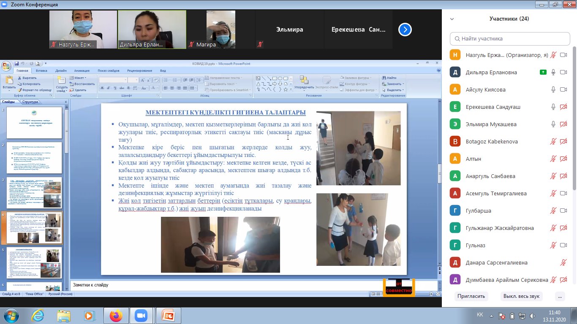Open the font name dropdown in ribbon
The height and width of the screenshot is (324, 577).
click(x=125, y=80)
